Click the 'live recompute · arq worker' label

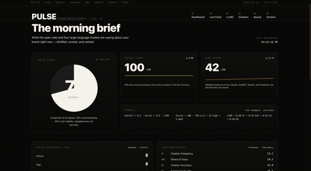[259, 110]
